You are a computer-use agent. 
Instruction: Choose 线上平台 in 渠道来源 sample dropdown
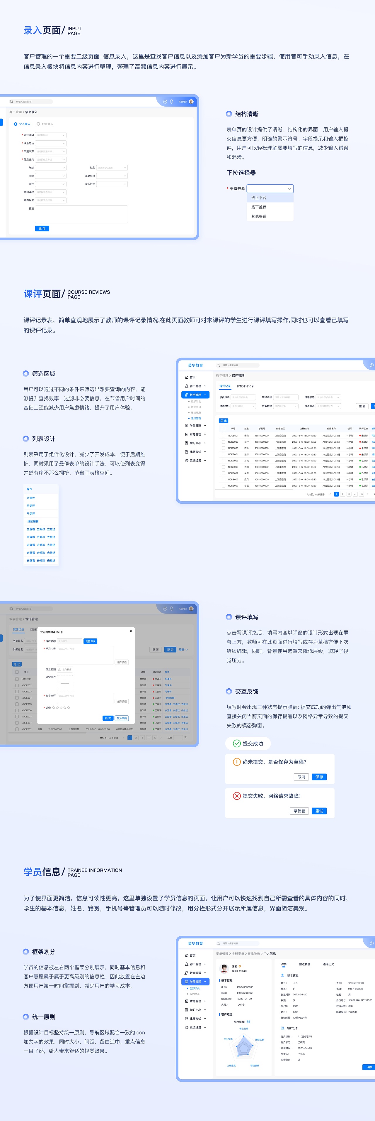click(270, 198)
